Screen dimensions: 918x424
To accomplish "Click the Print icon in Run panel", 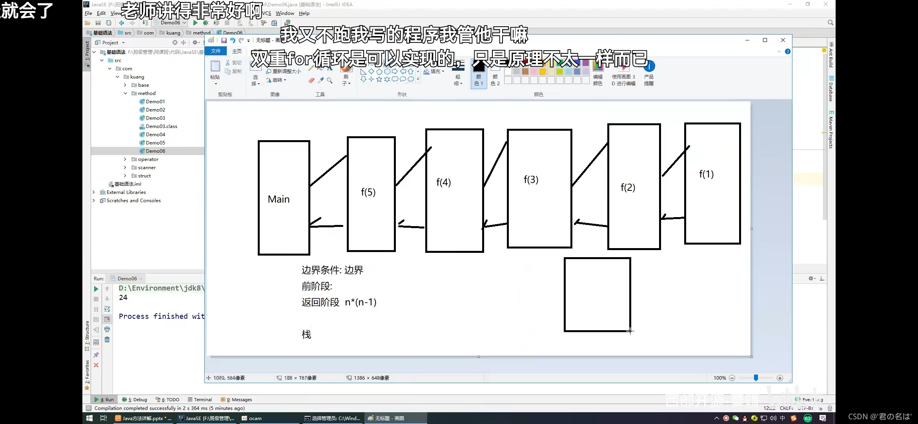I will click(x=107, y=329).
